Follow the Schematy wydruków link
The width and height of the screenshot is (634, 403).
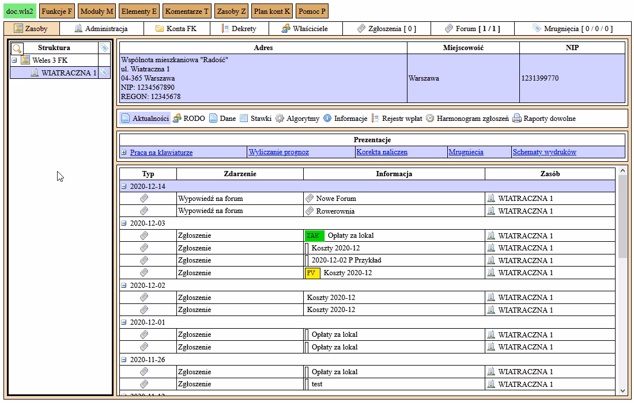[544, 152]
